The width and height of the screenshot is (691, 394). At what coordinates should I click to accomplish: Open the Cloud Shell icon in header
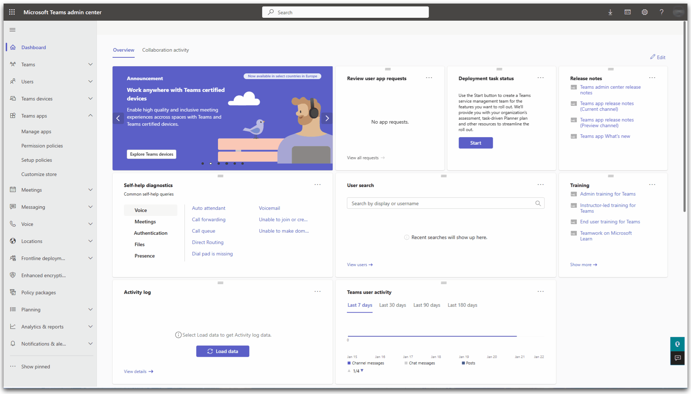point(628,12)
